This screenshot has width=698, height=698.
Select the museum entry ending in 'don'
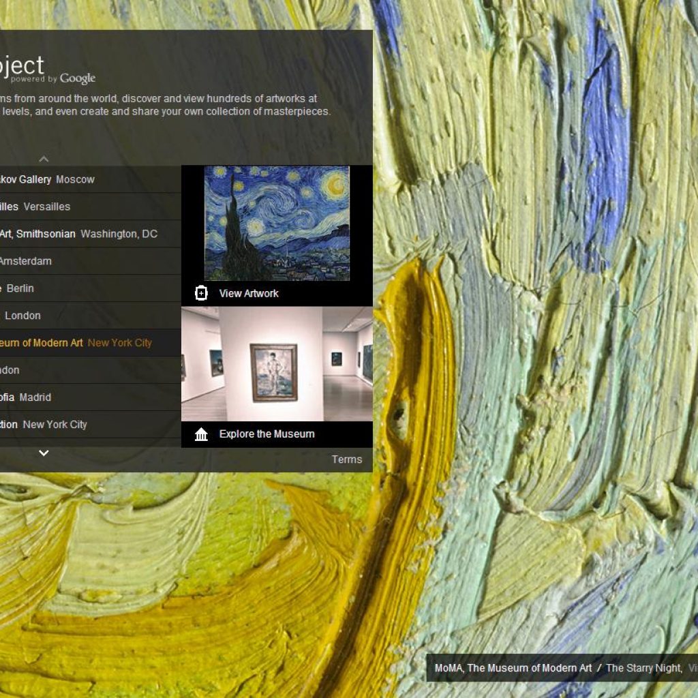pyautogui.click(x=91, y=370)
